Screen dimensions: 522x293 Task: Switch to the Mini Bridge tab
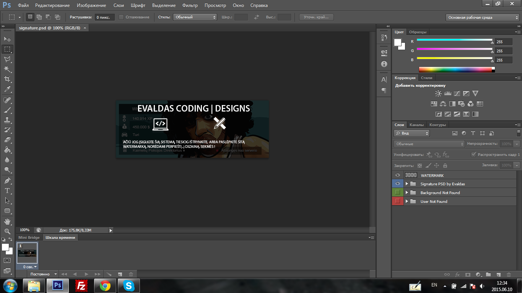[29, 238]
